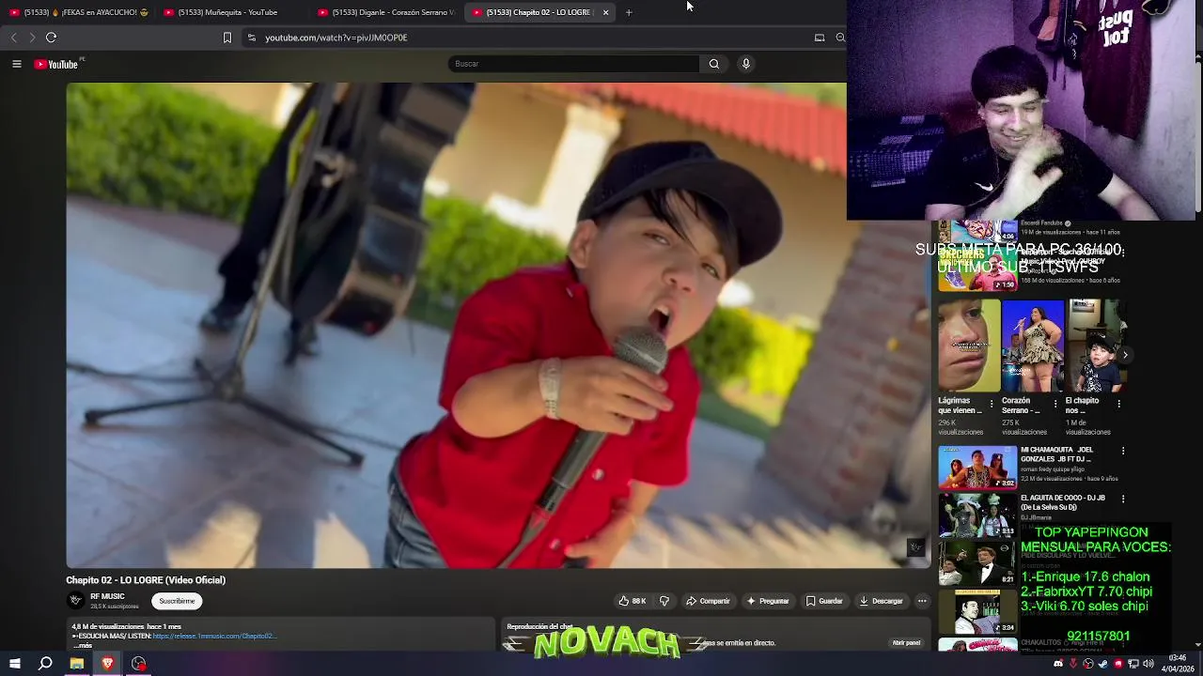This screenshot has width=1203, height=676.
Task: Bookmark this page with the bookmark icon
Action: click(227, 38)
